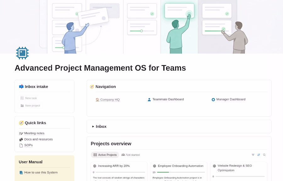Screen dimensions: 283x181
Task: Click the target icon on Increasing ARR card
Action: [95, 166]
